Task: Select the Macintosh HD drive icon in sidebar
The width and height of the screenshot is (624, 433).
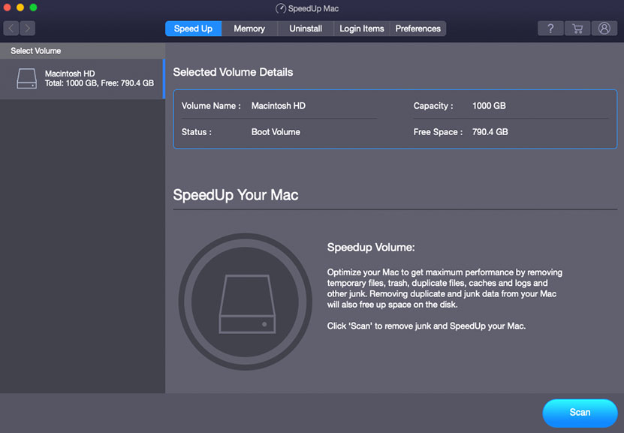Action: tap(26, 78)
